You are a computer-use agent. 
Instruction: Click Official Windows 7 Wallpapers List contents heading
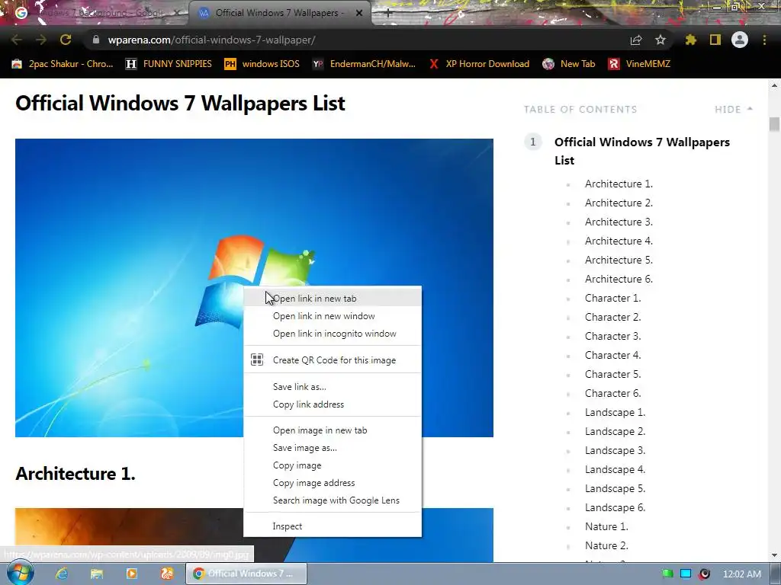pyautogui.click(x=642, y=152)
